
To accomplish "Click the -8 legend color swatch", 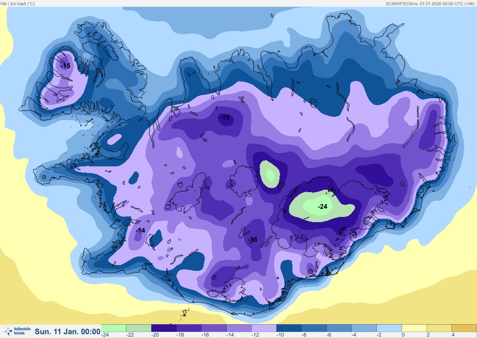I will point(314,328).
